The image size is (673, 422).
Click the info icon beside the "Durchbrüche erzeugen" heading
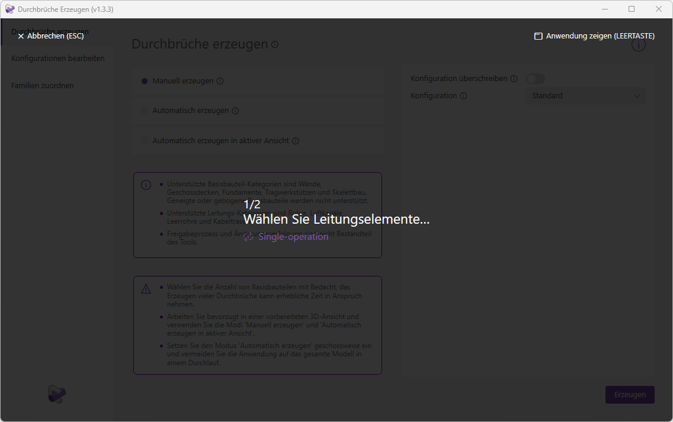(x=274, y=44)
